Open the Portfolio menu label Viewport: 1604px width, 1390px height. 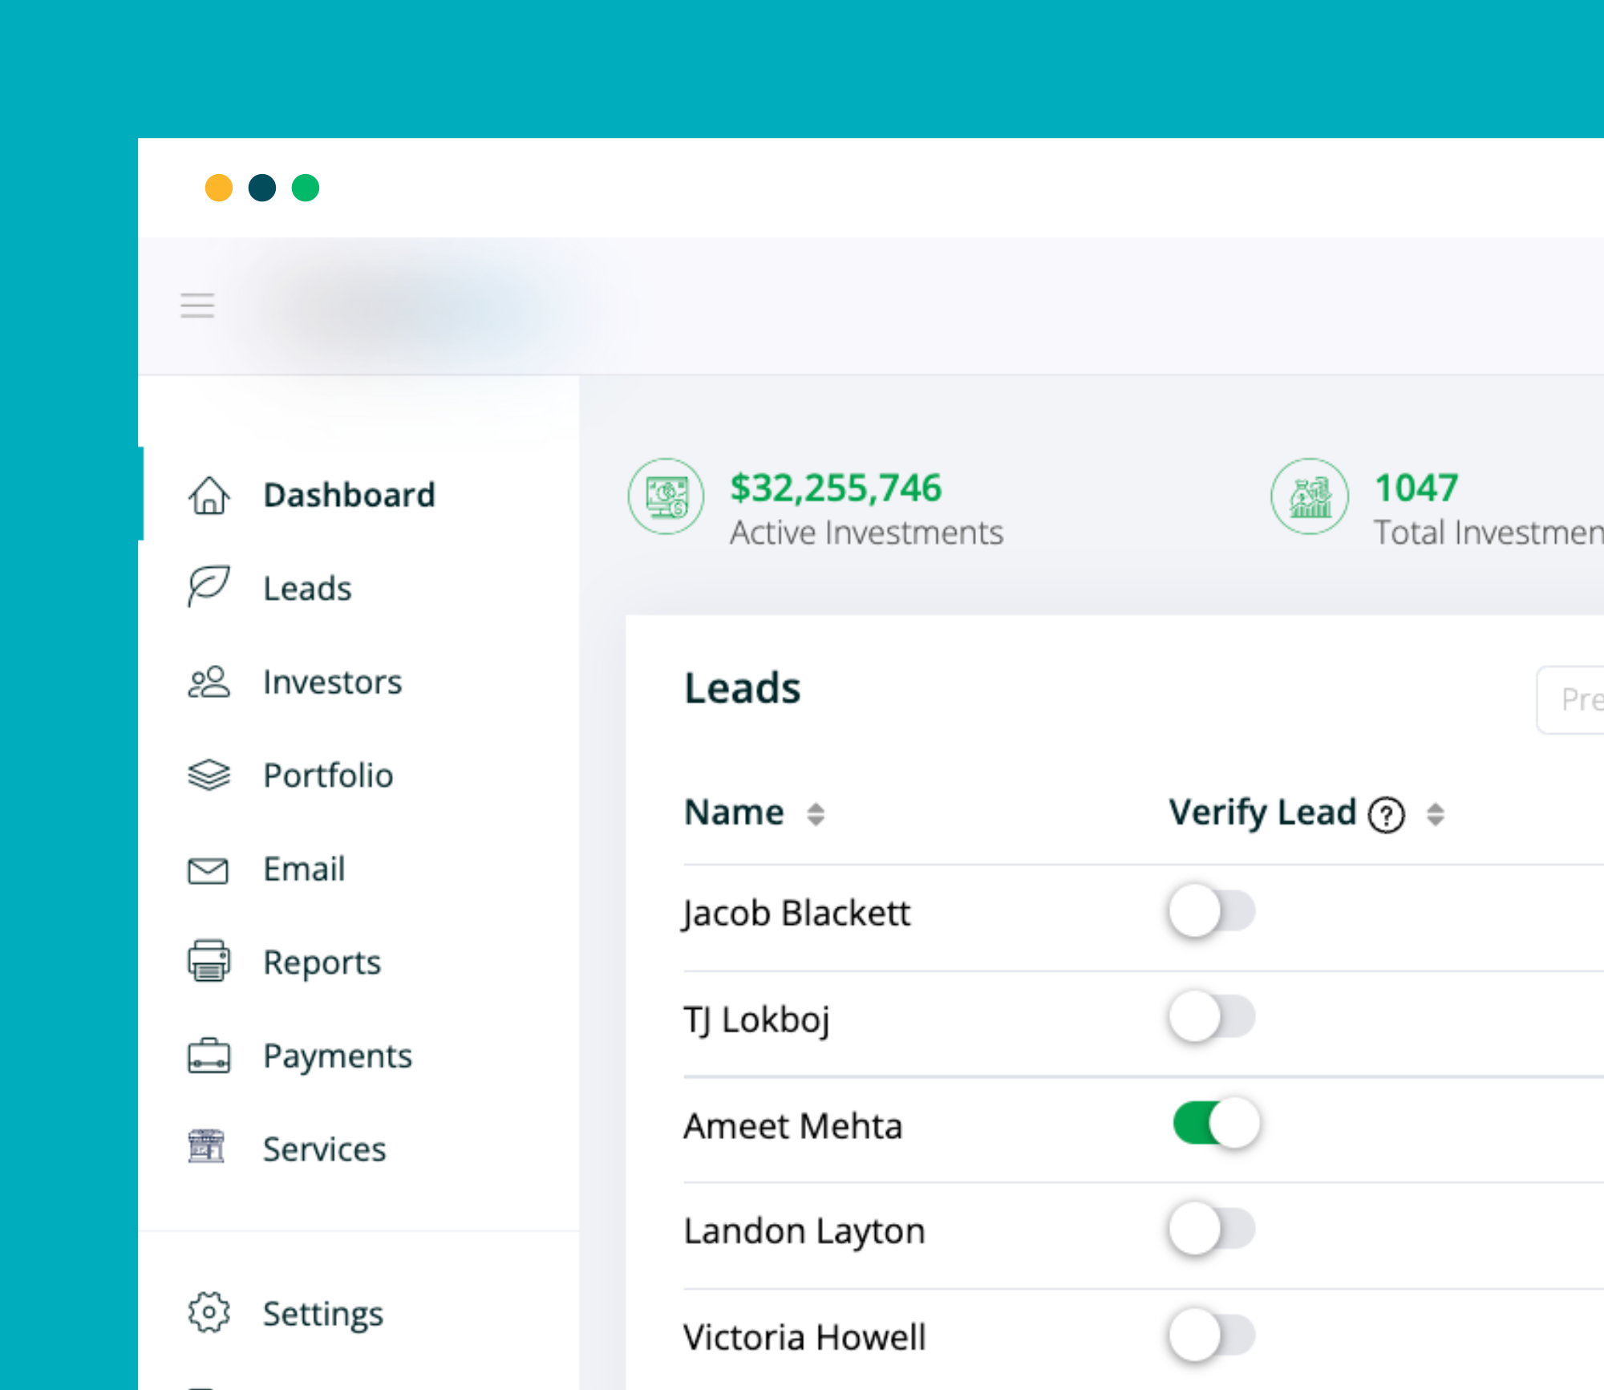click(x=328, y=776)
